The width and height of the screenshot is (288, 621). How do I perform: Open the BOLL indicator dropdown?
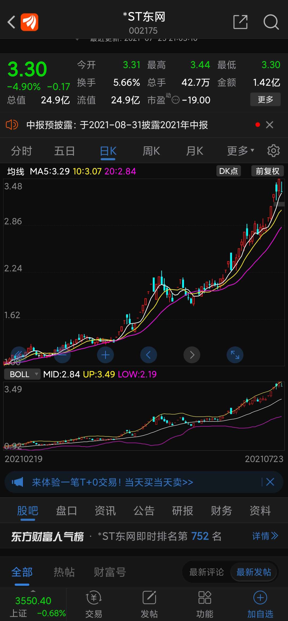tap(22, 374)
